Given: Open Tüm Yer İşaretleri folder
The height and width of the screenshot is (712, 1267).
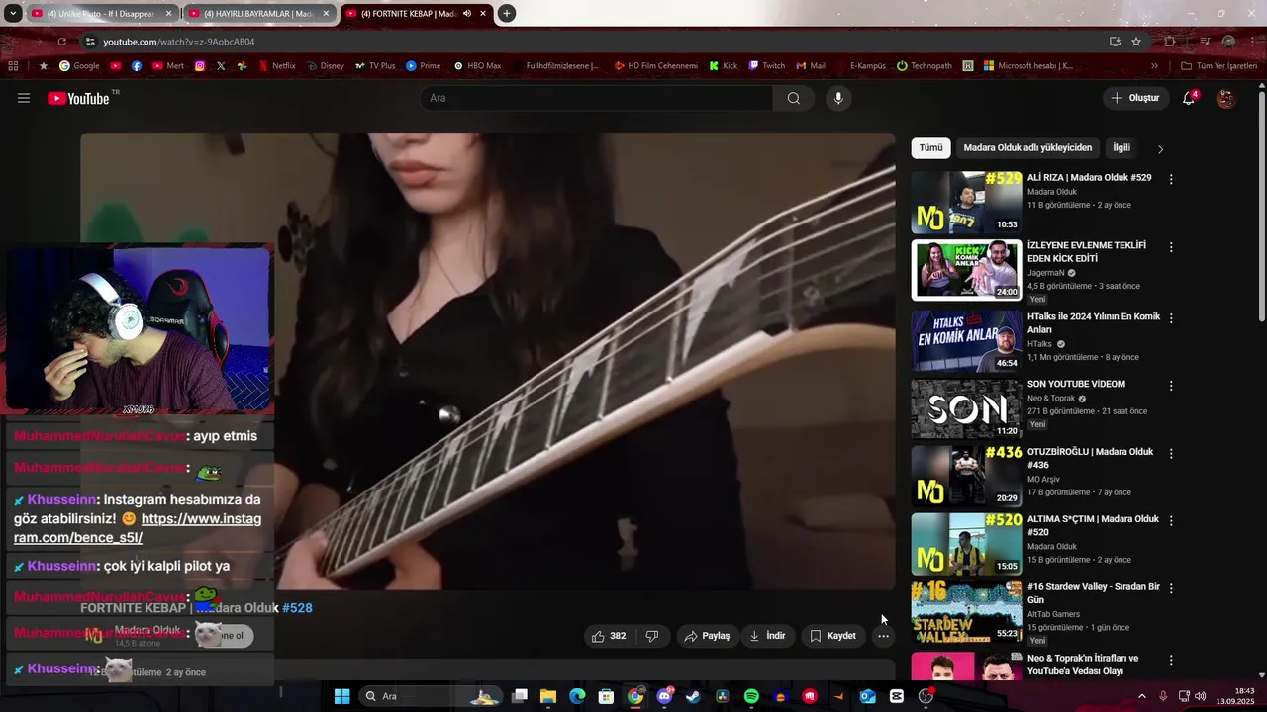Looking at the screenshot, I should point(1220,66).
